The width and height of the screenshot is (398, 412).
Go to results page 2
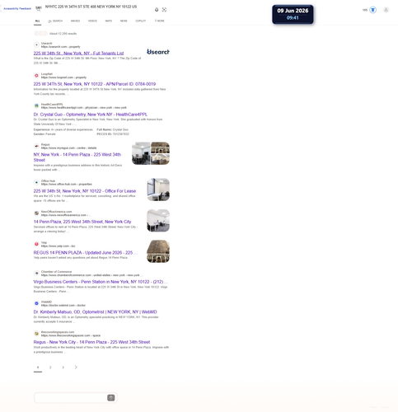50,368
